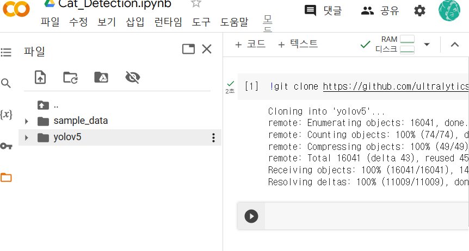Upload file to session storage
The height and width of the screenshot is (251, 469).
[40, 77]
